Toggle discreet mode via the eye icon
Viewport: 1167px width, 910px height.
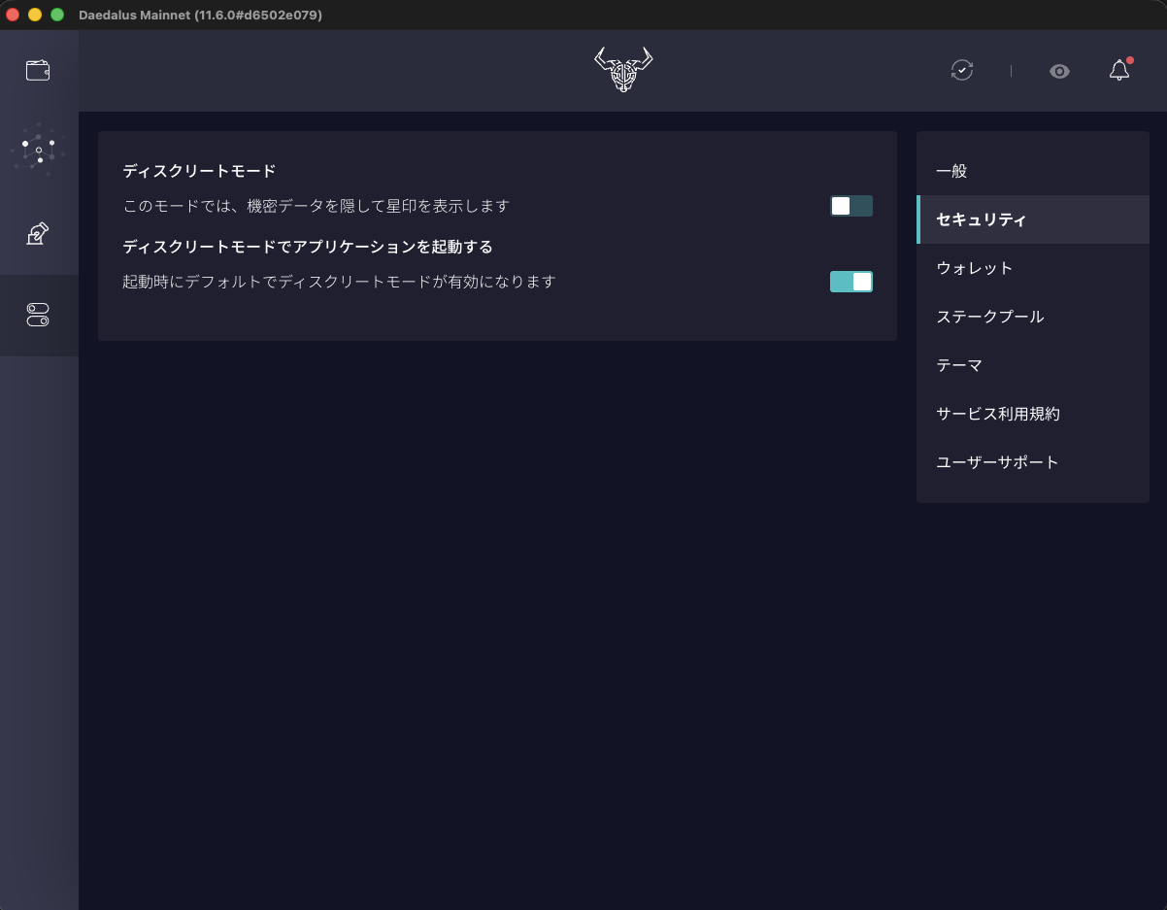click(1059, 71)
